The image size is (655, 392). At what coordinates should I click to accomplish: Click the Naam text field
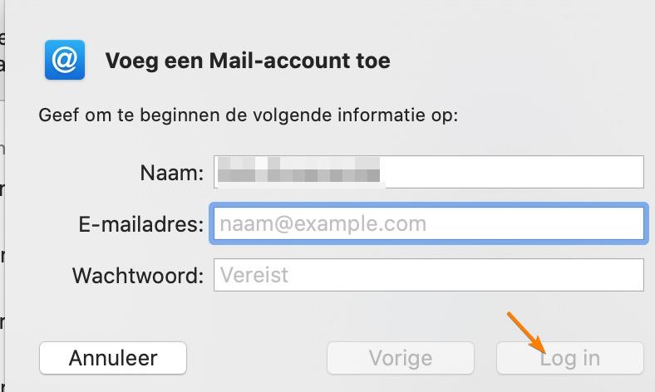(x=429, y=172)
